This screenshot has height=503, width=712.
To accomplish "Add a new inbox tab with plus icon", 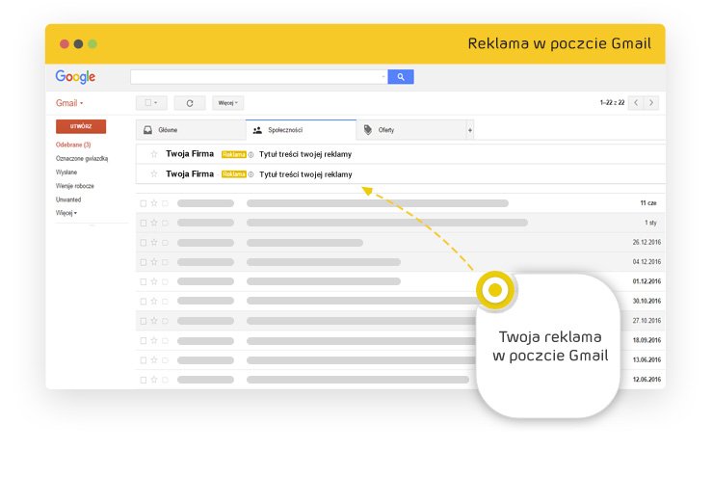I will point(470,130).
